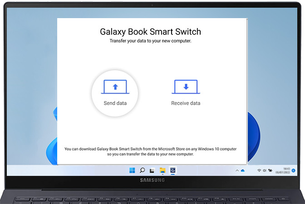Open the volume speaker tray icon
Viewport: 305px width, 204px height.
(x=264, y=170)
